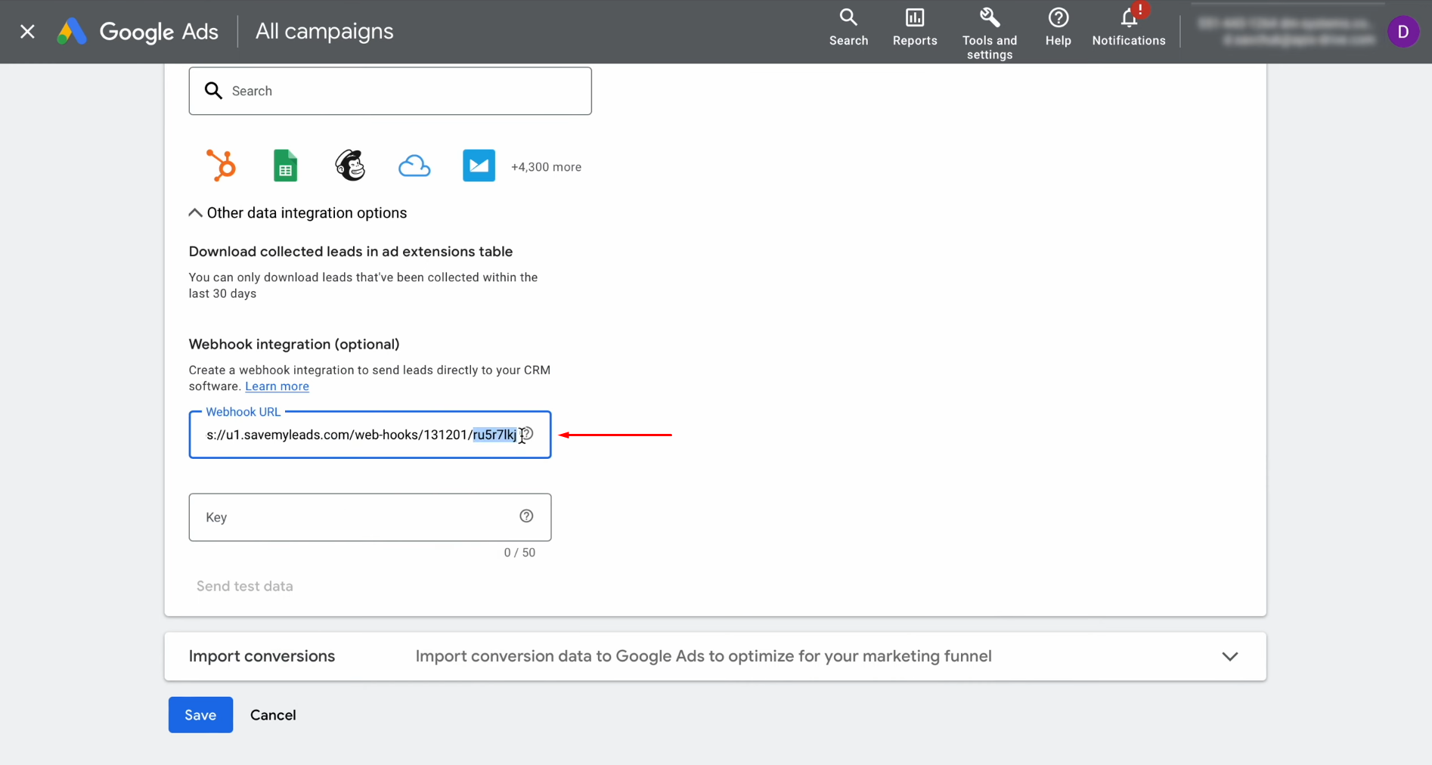Close the All campaigns panel with the X
This screenshot has height=765, width=1432.
pos(27,32)
